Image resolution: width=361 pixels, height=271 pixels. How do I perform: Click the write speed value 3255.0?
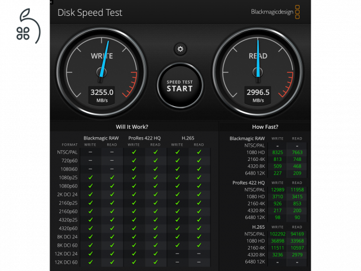(x=102, y=93)
